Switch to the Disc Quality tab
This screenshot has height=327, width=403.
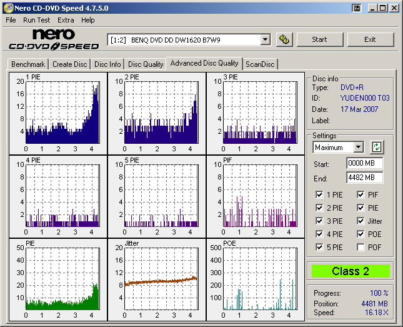[x=146, y=64]
